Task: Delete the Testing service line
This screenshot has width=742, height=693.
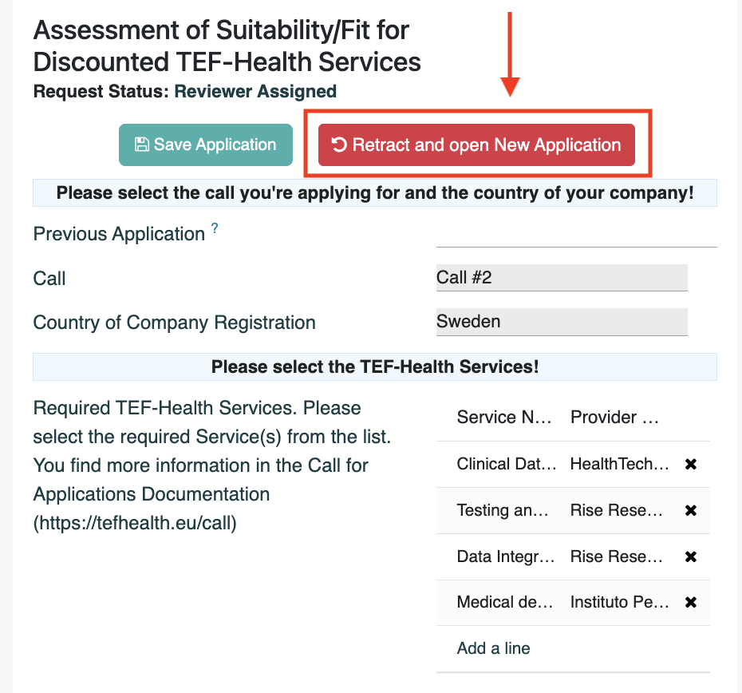Action: [x=690, y=510]
